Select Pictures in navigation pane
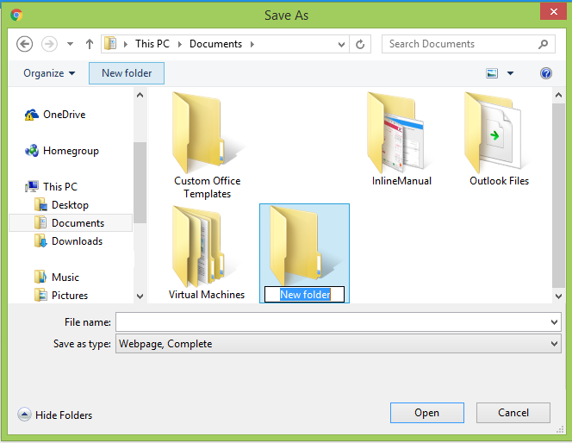This screenshot has height=443, width=572. 70,296
